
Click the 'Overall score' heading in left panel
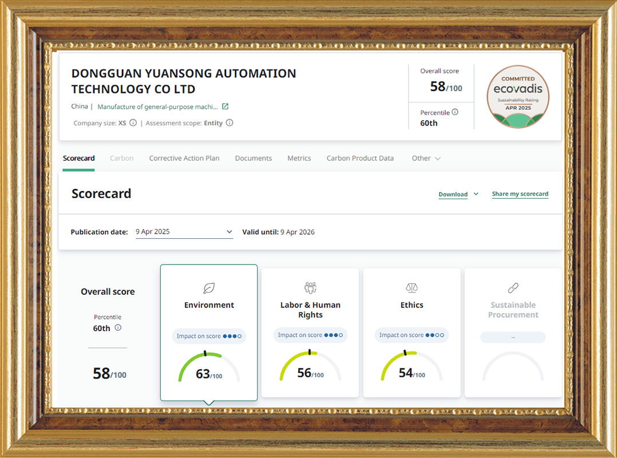coord(108,291)
